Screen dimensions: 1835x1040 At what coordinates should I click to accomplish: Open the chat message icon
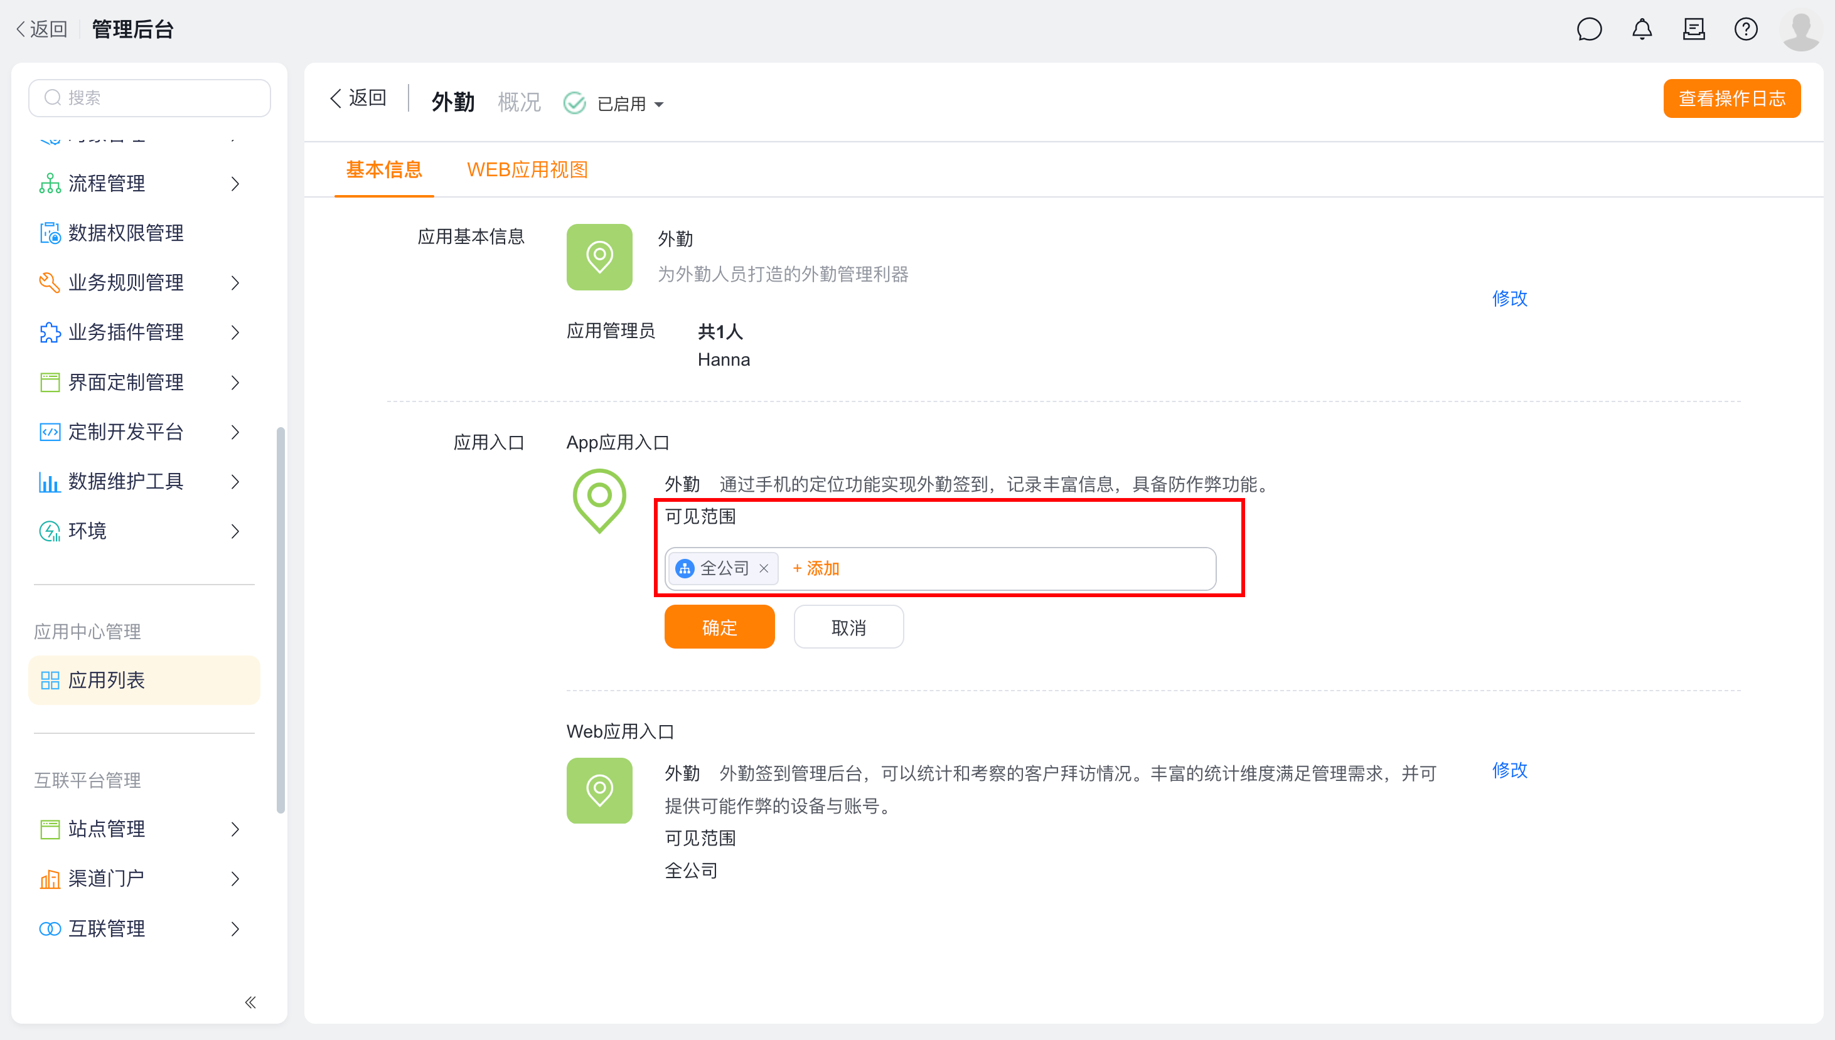tap(1589, 29)
